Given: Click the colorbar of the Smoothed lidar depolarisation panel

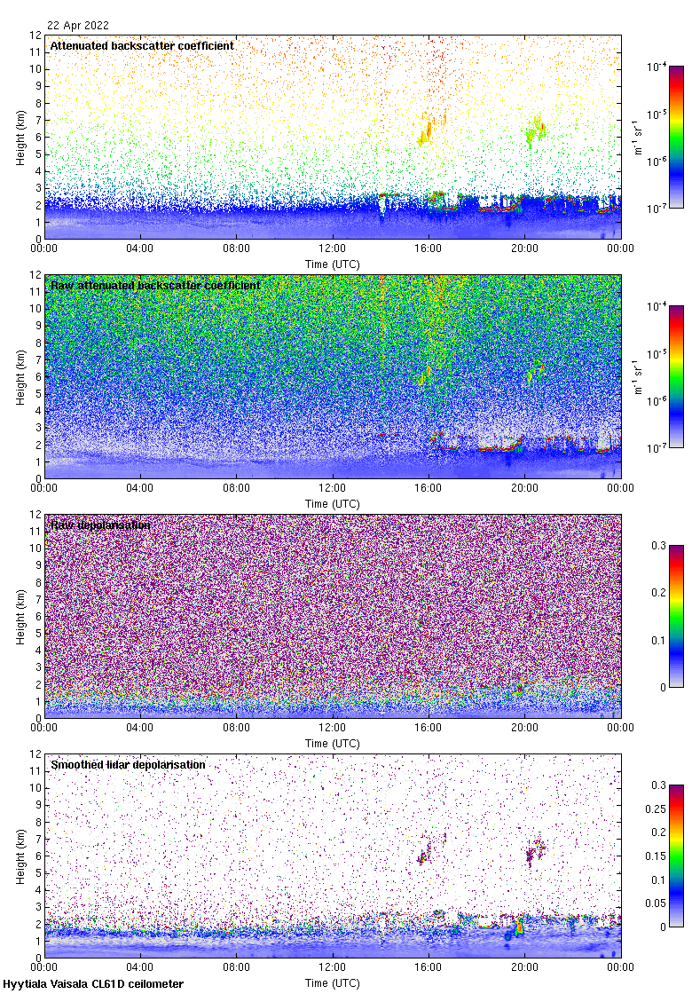Looking at the screenshot, I should (677, 856).
